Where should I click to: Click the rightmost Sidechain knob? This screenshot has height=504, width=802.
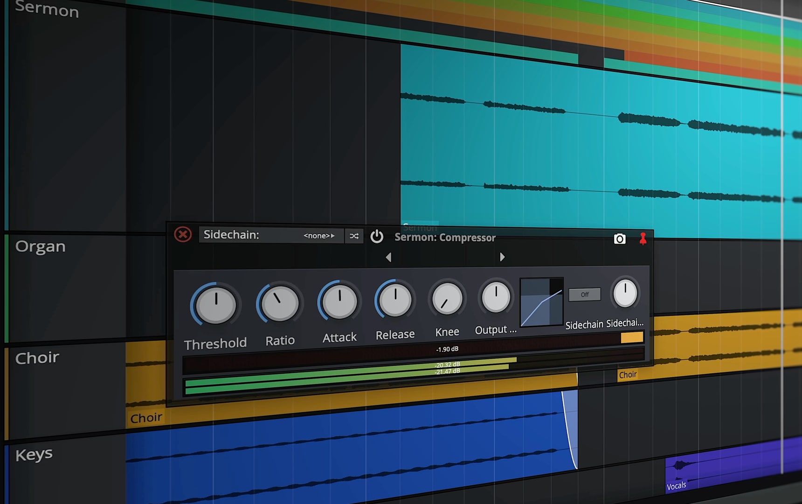[x=625, y=293]
